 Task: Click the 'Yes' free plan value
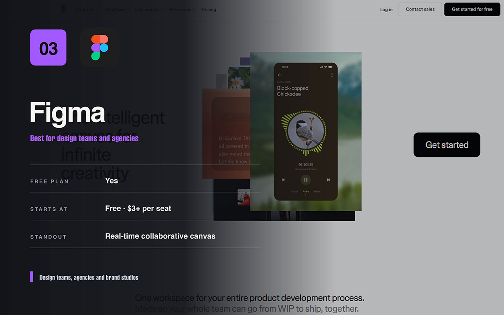(x=112, y=181)
